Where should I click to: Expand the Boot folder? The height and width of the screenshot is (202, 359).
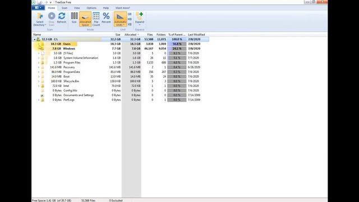pos(39,76)
